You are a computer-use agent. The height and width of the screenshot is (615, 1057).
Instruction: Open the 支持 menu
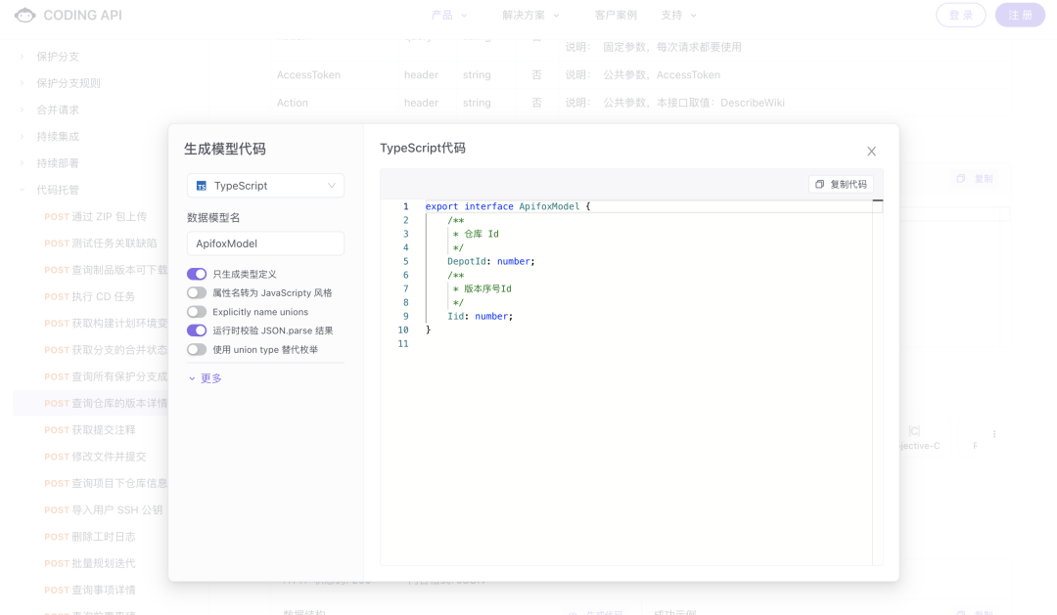point(678,15)
